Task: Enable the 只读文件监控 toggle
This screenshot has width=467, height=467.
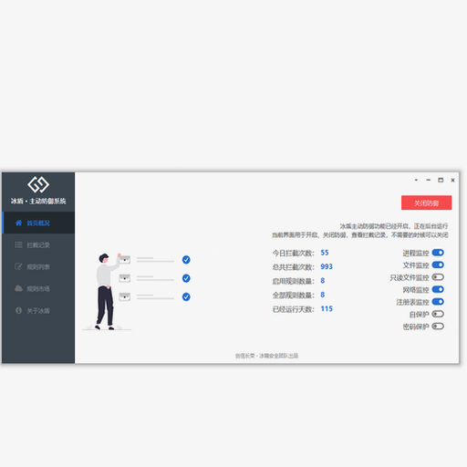Action: pos(438,277)
